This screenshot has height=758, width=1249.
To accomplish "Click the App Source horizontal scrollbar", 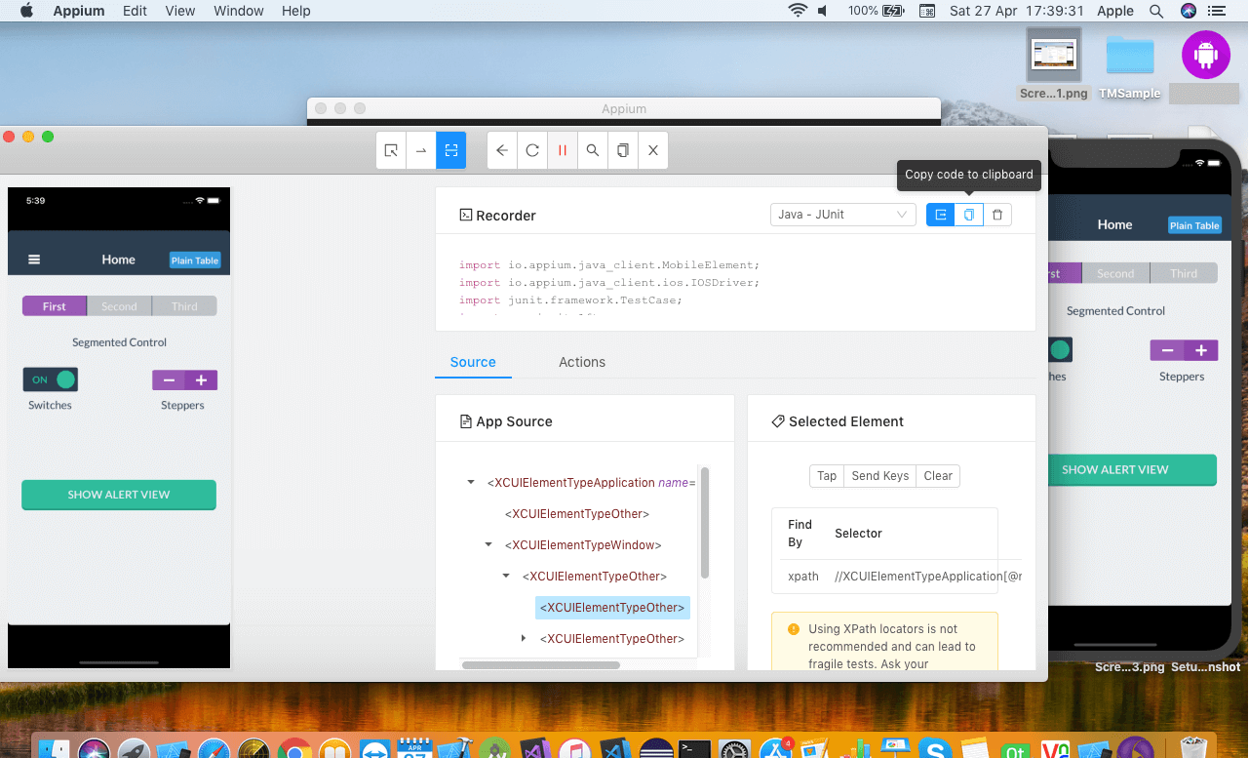I will click(x=541, y=665).
